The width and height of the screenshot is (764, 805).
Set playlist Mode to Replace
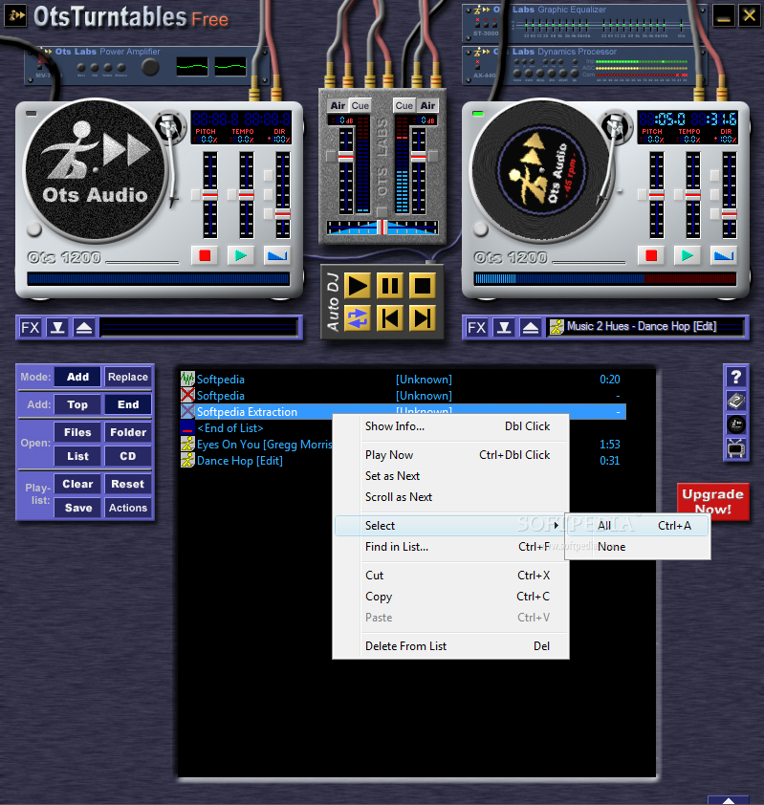[x=128, y=377]
